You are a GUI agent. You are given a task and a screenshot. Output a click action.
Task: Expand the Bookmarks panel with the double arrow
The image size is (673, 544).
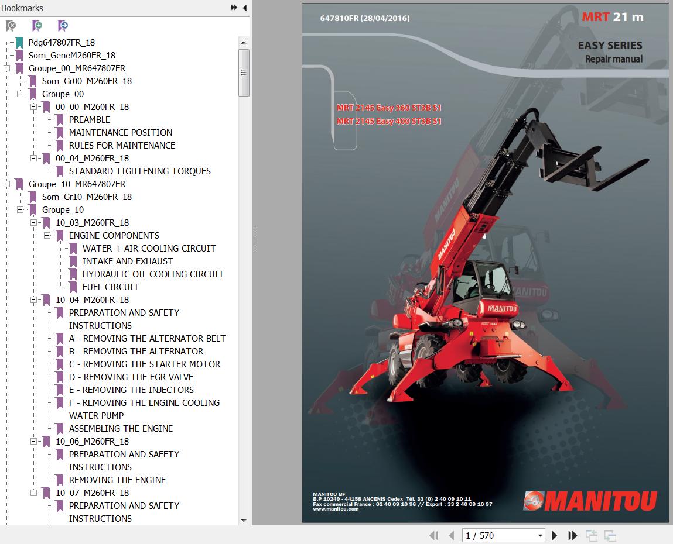tap(234, 8)
